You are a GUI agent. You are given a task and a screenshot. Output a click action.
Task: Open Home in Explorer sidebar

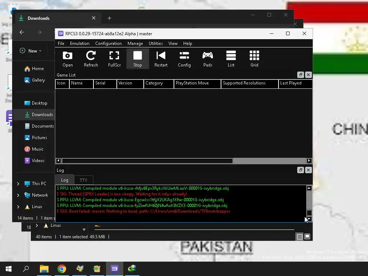[x=34, y=69]
